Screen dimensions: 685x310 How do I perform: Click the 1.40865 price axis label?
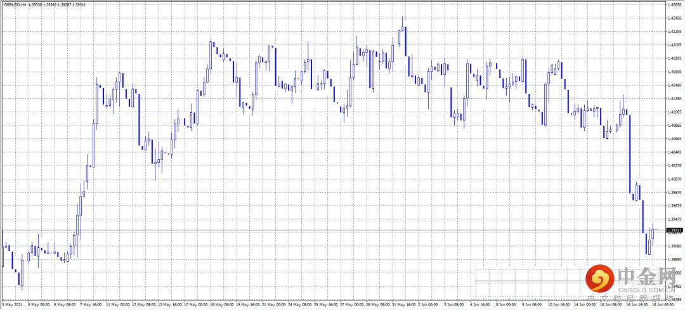coord(673,126)
